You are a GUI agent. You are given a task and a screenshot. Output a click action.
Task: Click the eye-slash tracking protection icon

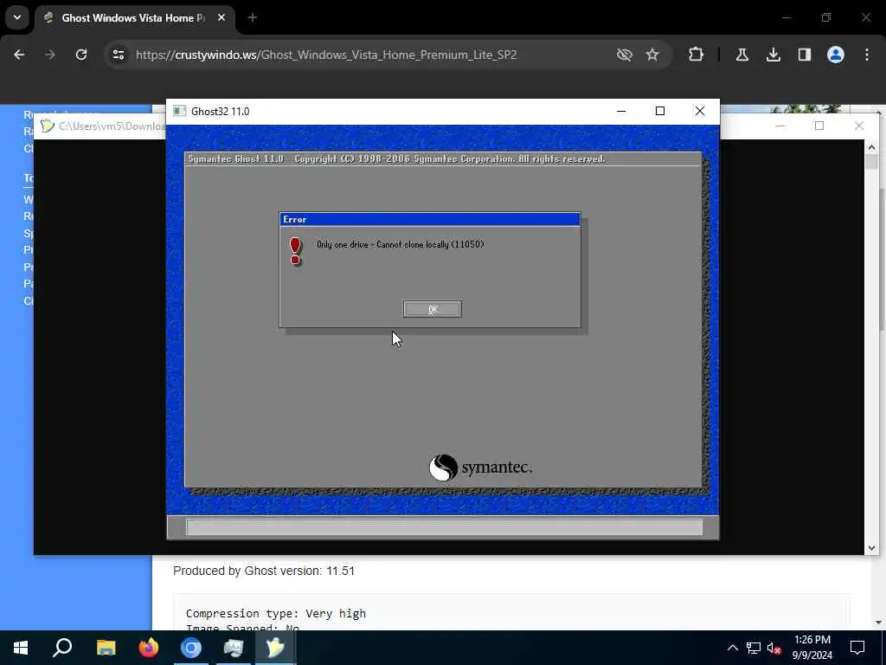(625, 55)
